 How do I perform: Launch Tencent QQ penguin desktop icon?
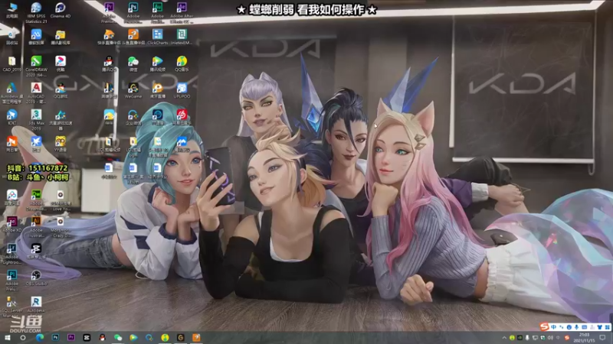pos(109,63)
